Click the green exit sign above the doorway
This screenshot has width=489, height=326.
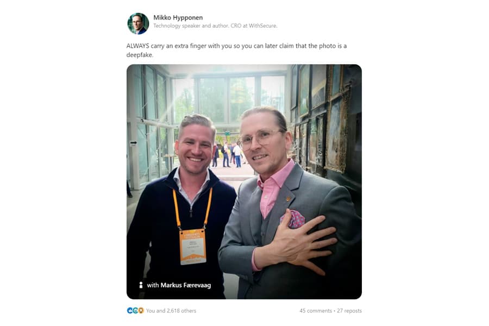(x=228, y=134)
